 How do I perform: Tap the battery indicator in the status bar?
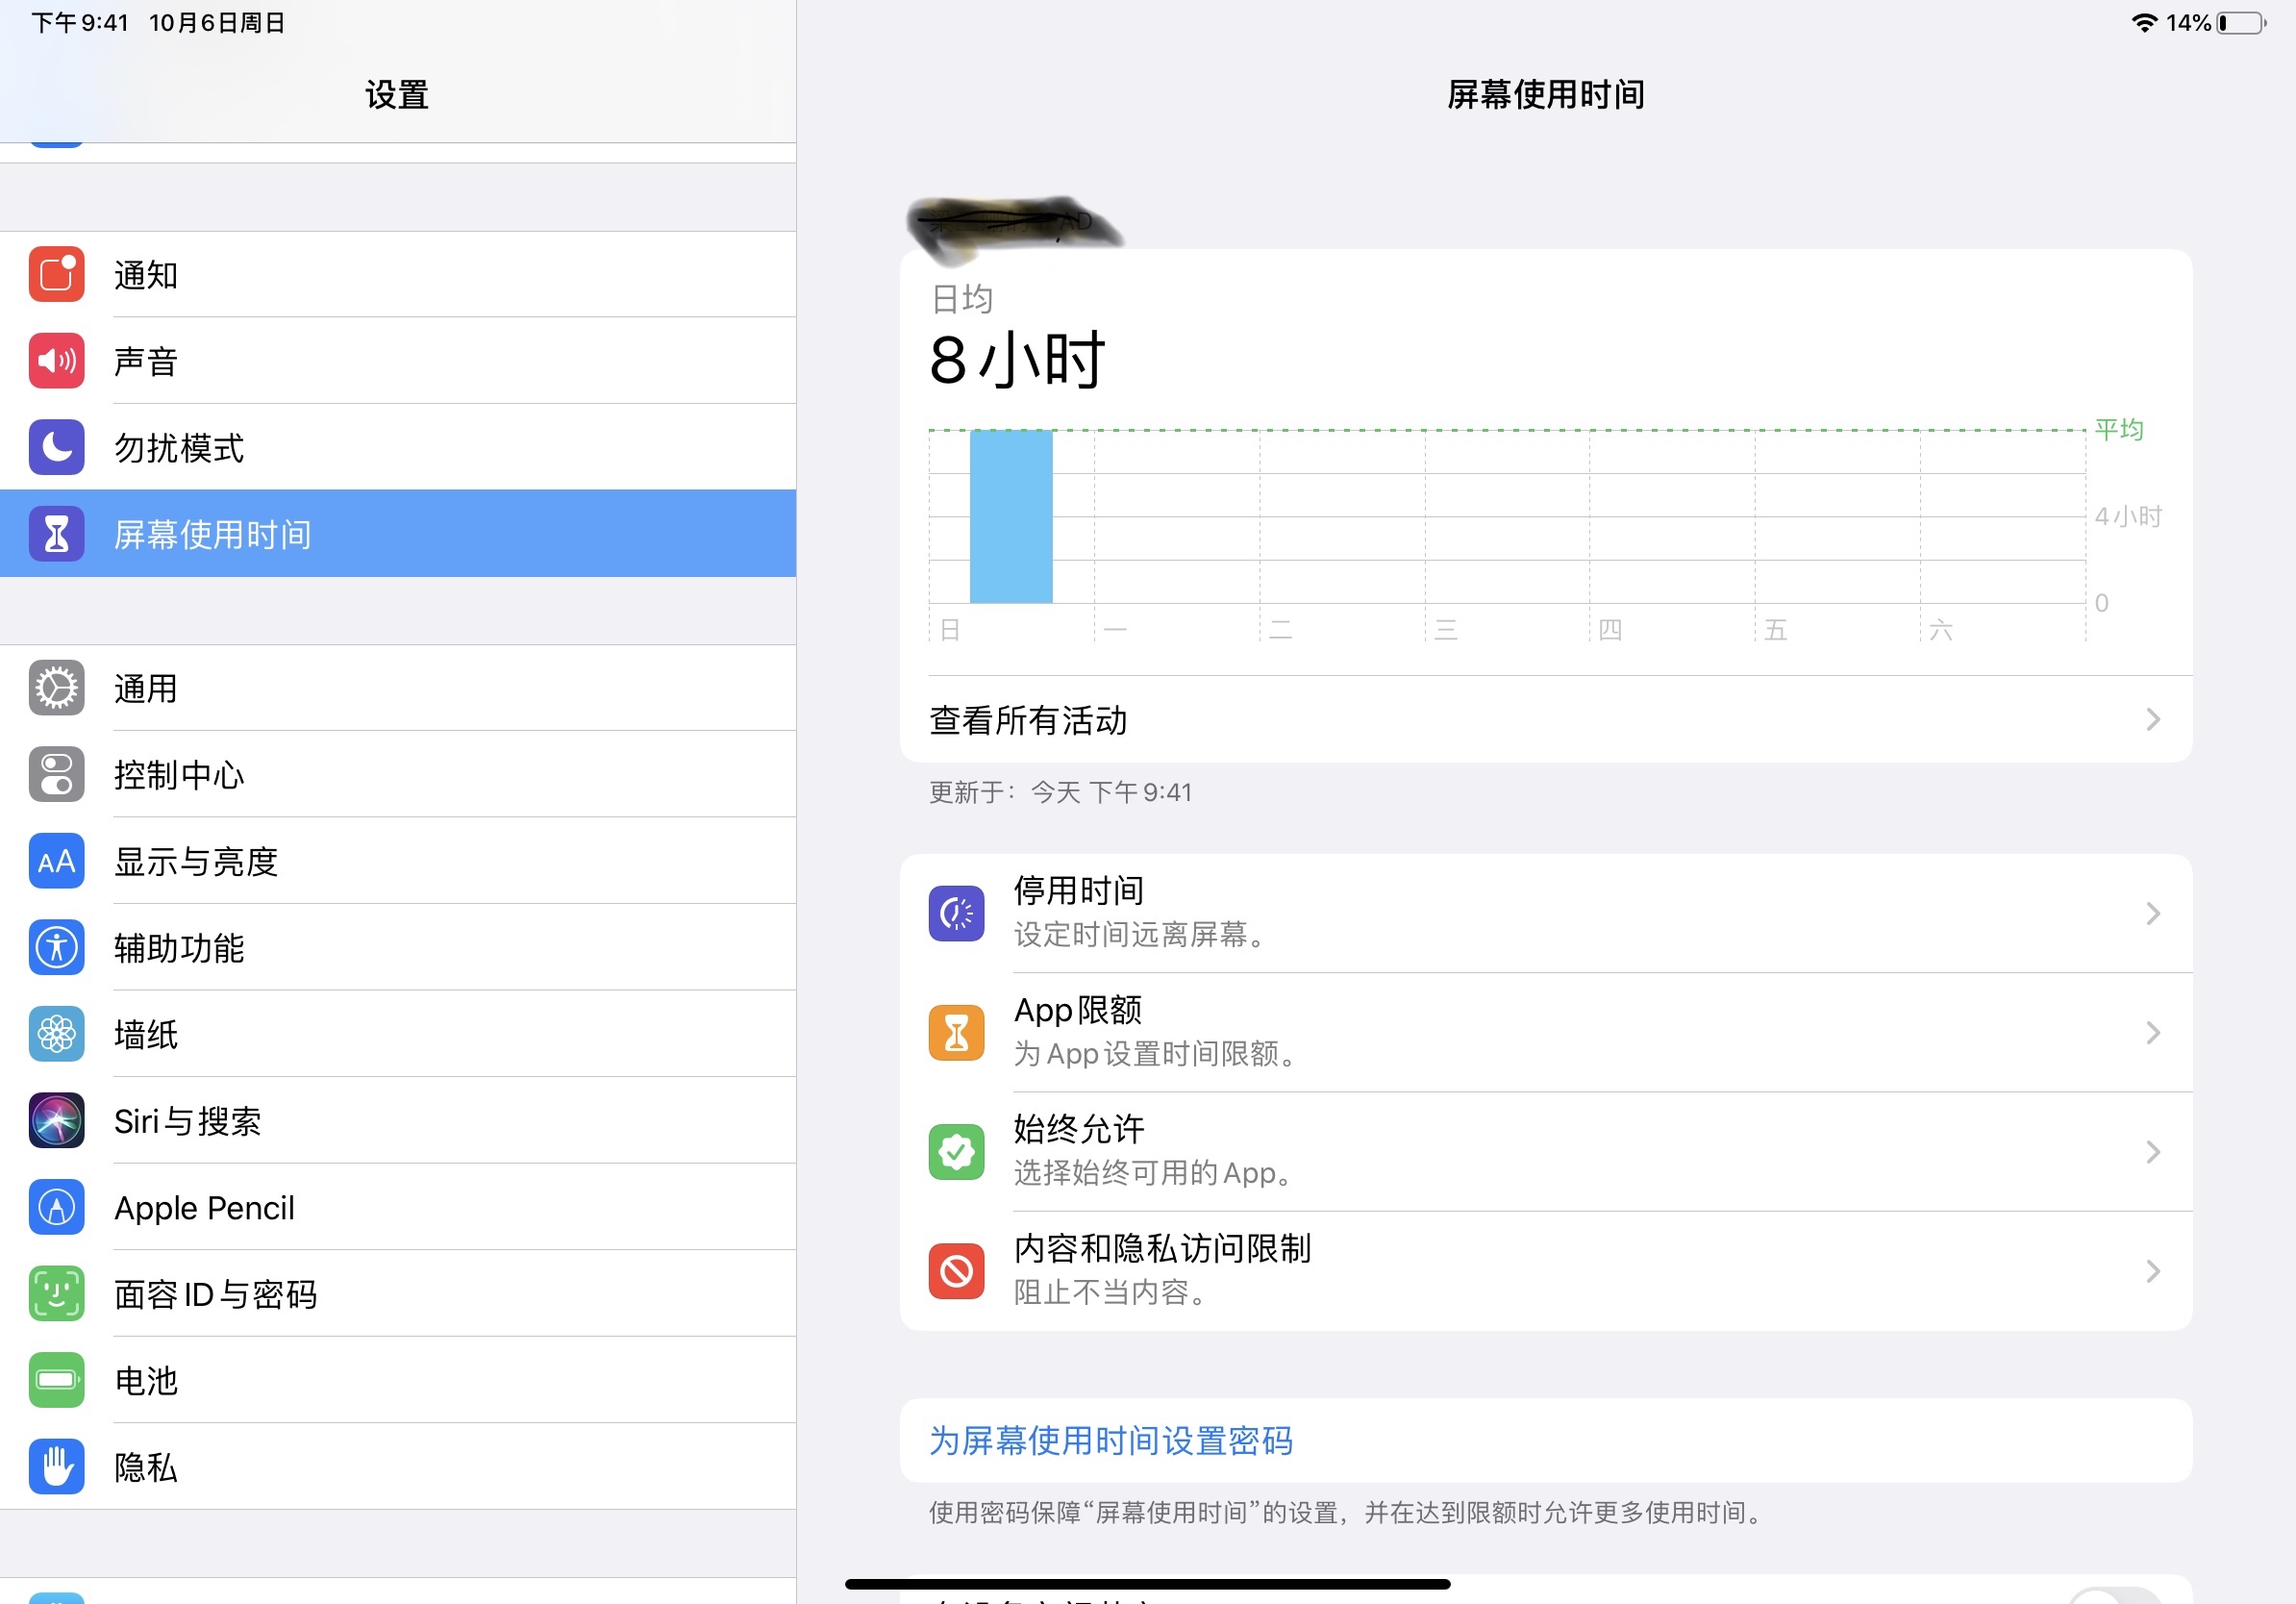pyautogui.click(x=2240, y=23)
